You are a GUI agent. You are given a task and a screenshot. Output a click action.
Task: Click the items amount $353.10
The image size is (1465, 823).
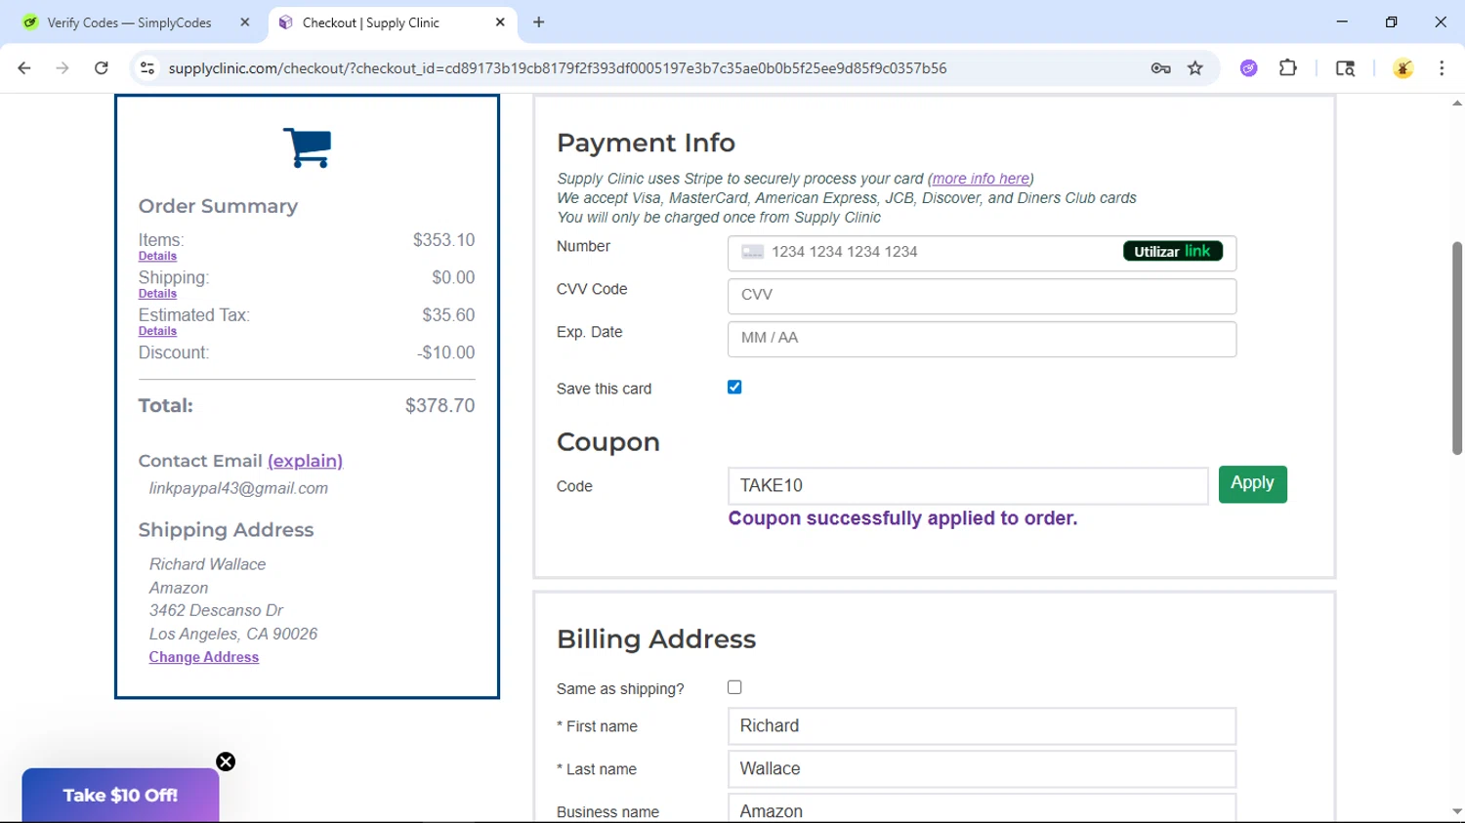tap(443, 240)
